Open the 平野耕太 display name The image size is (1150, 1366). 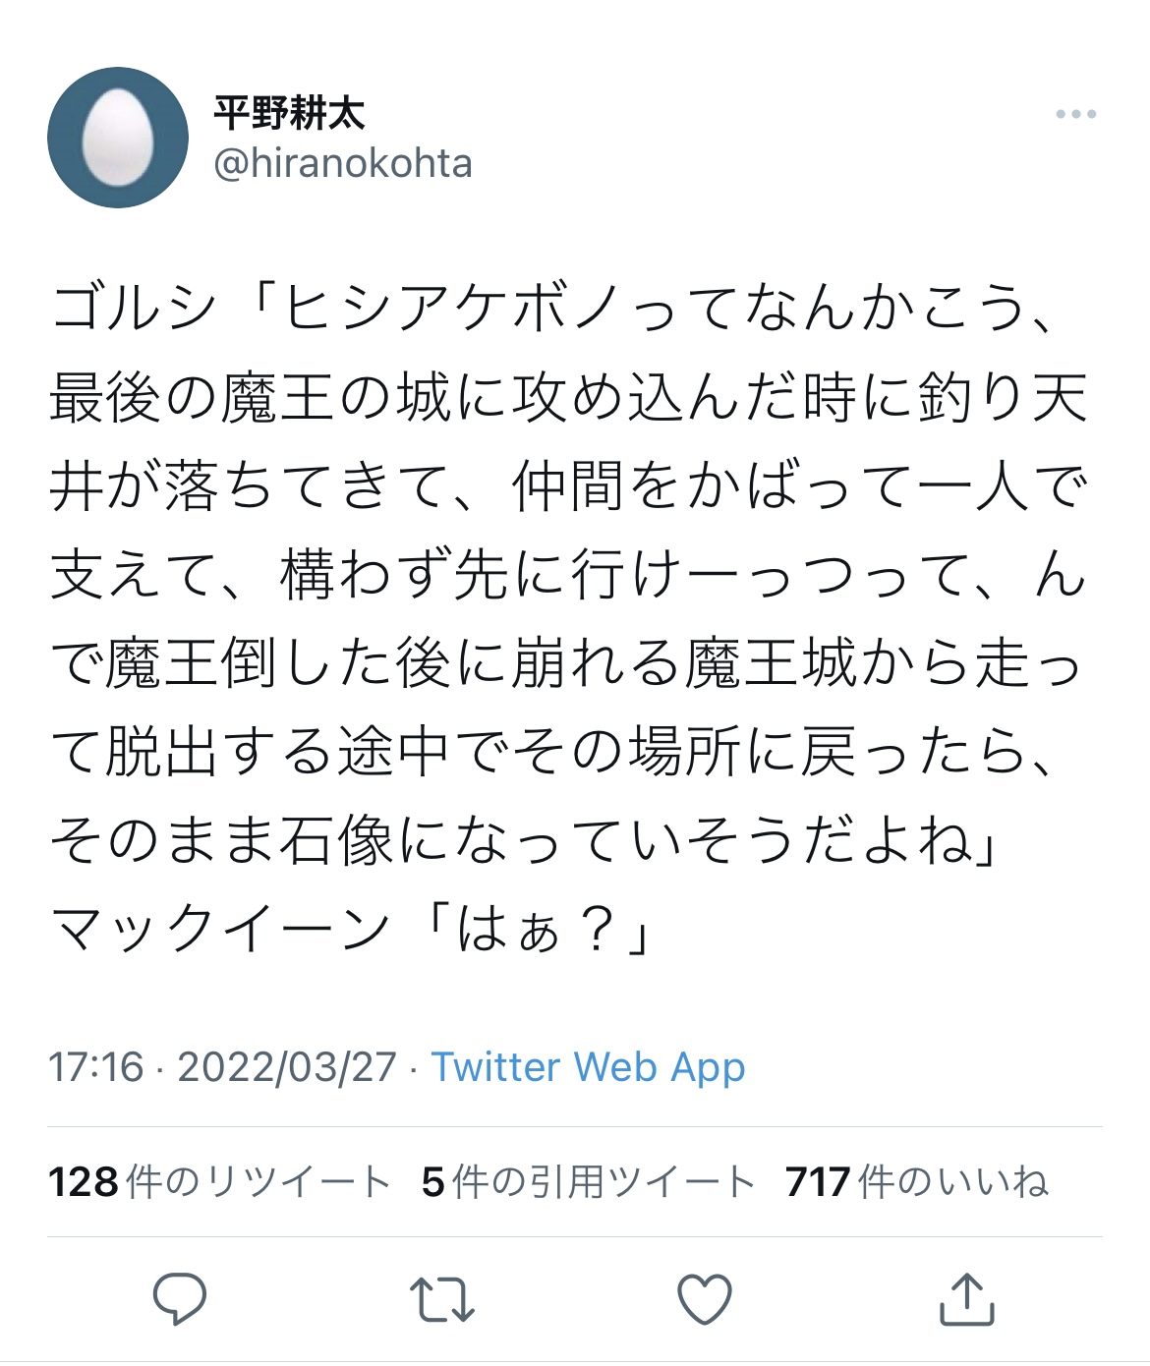pyautogui.click(x=289, y=114)
